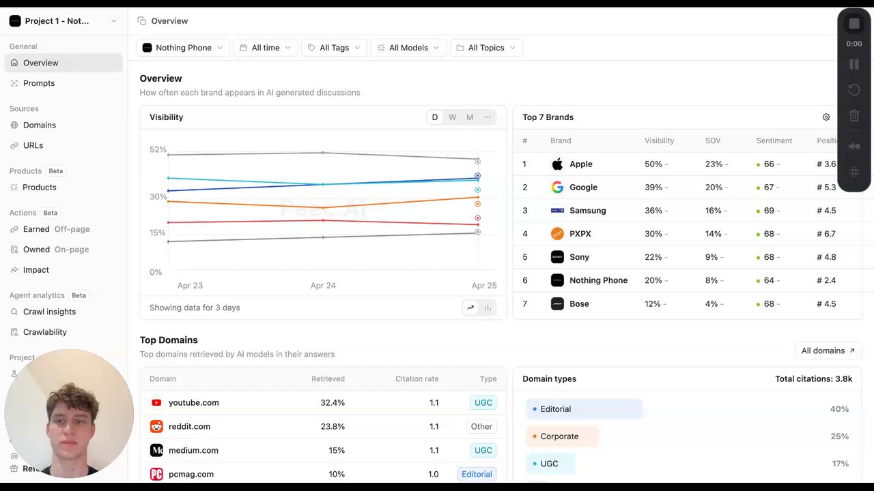Go to the URLs sources page

pyautogui.click(x=64, y=145)
